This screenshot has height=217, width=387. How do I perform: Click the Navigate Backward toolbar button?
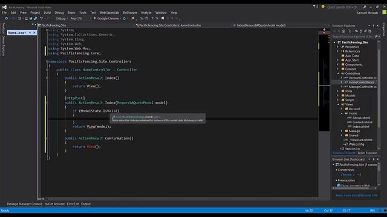tap(7, 19)
